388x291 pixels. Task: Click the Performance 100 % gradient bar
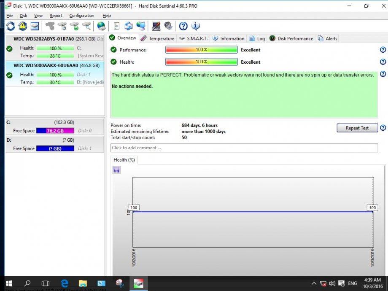coord(202,50)
